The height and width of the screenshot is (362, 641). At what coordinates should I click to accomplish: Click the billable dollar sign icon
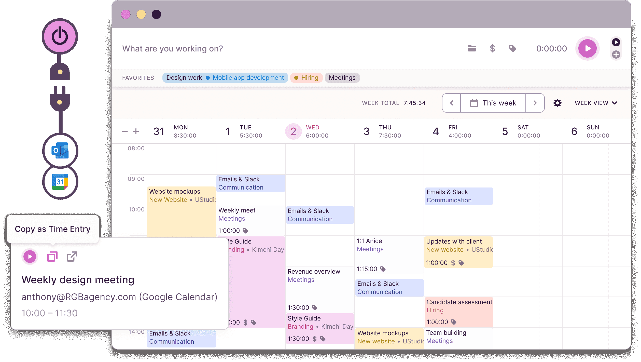(493, 48)
